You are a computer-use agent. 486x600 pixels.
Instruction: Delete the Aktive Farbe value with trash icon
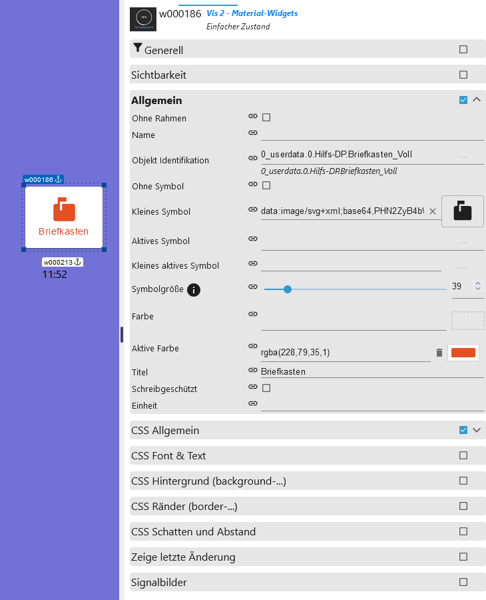(439, 353)
